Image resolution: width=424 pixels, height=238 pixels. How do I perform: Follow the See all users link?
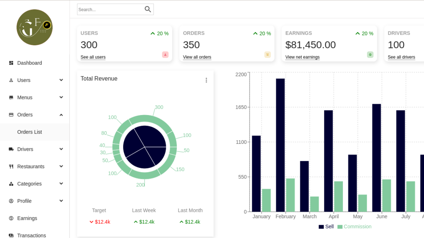point(93,57)
